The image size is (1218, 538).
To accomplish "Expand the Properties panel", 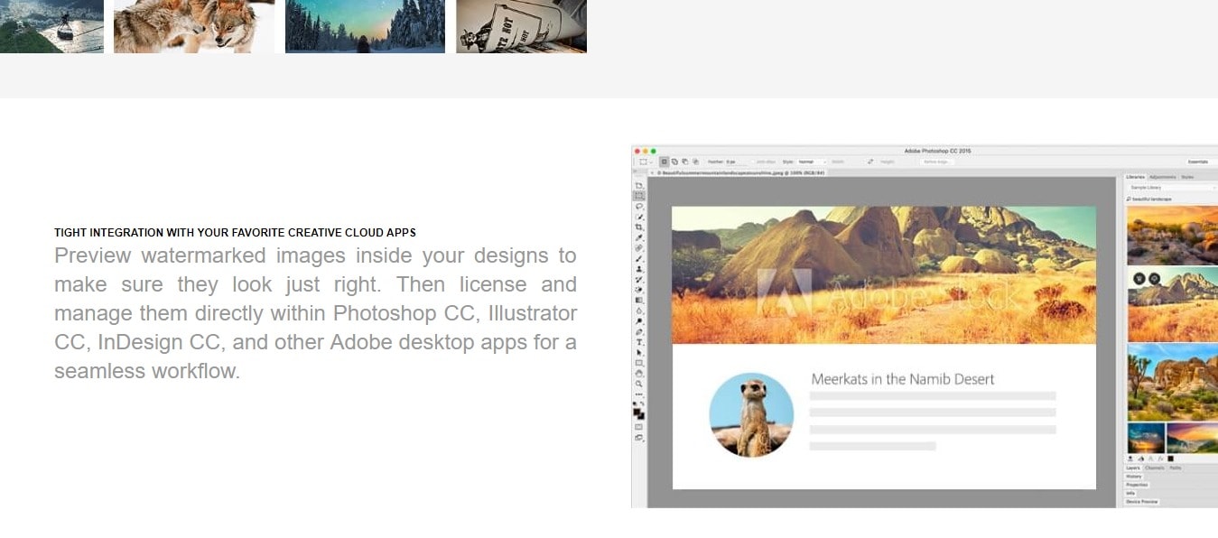I will pyautogui.click(x=1137, y=485).
